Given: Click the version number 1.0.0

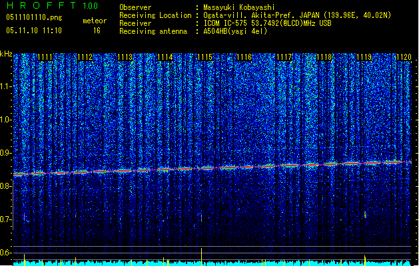Looking at the screenshot, I should click(90, 6).
